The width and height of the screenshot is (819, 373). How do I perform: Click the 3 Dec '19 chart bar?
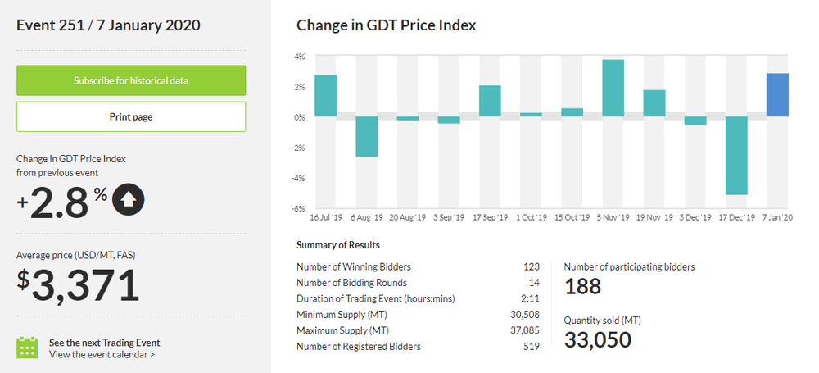pyautogui.click(x=695, y=121)
